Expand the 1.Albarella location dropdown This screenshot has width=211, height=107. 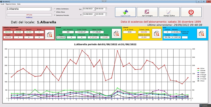(x=51, y=9)
